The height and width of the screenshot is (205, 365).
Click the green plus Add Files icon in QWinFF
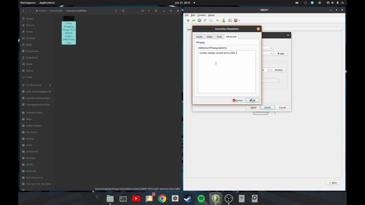[x=188, y=20]
